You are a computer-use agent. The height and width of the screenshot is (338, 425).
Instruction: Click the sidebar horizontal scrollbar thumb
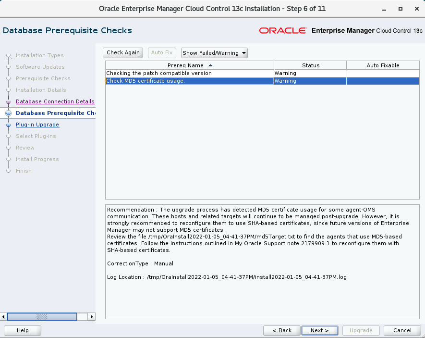click(42, 316)
